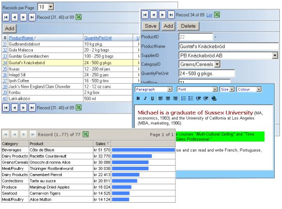Click the QuantityPerUnit input in the form
Image resolution: width=282 pixels, height=209 pixels.
[x=207, y=73]
